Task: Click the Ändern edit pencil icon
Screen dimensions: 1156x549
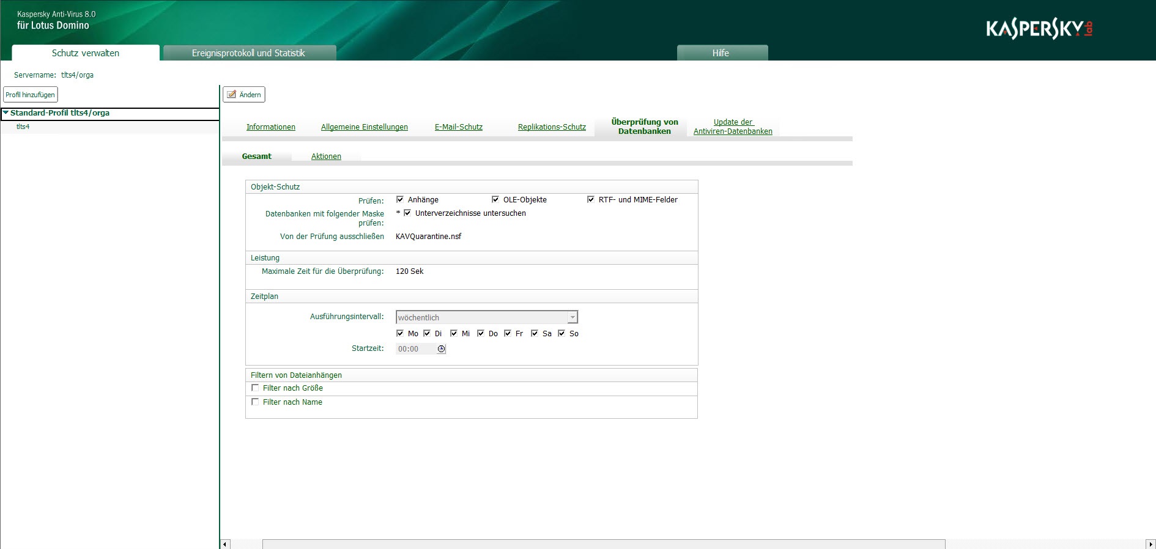Action: click(x=232, y=94)
